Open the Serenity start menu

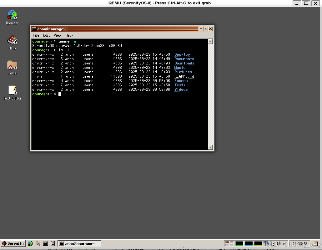point(13,243)
